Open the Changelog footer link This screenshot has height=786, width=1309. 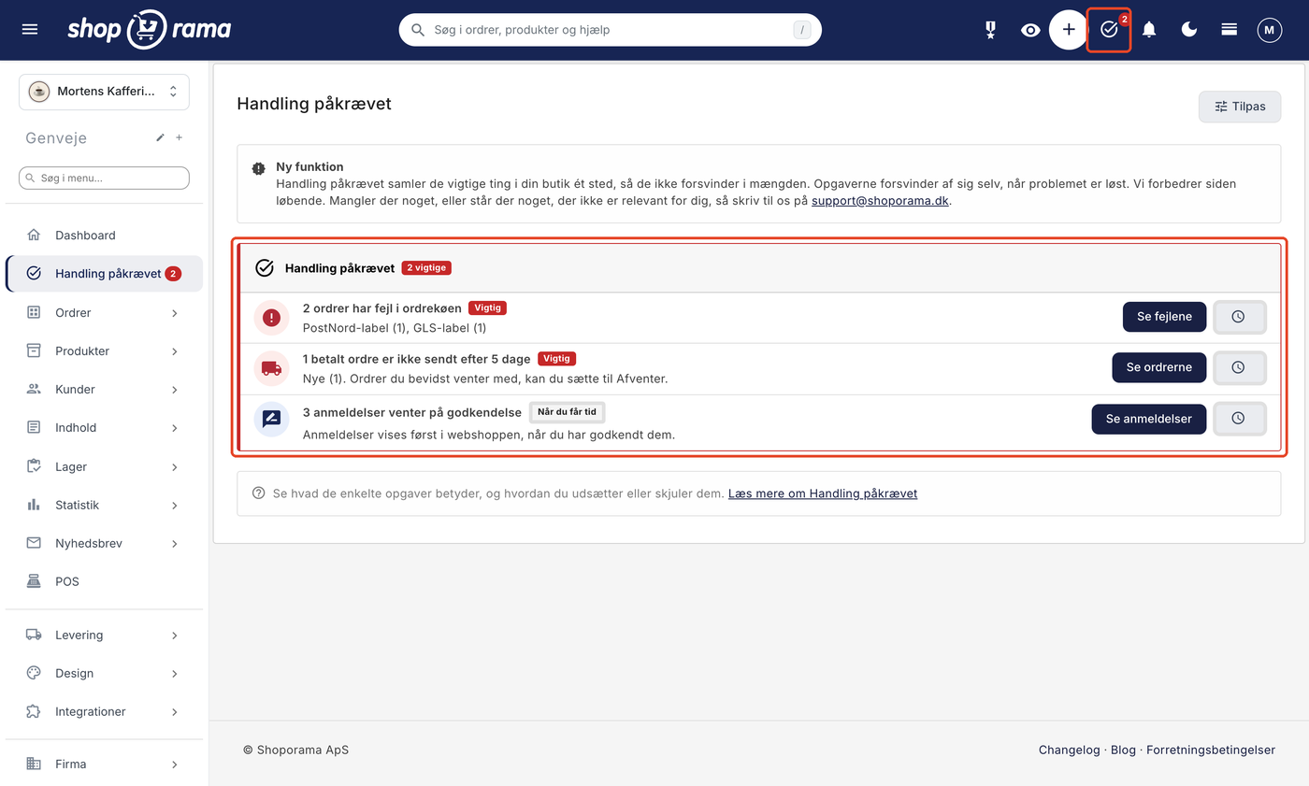[1069, 750]
